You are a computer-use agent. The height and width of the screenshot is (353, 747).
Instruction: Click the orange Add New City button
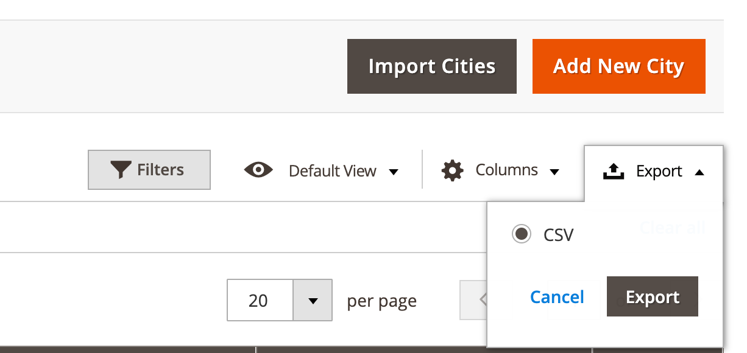click(x=619, y=66)
